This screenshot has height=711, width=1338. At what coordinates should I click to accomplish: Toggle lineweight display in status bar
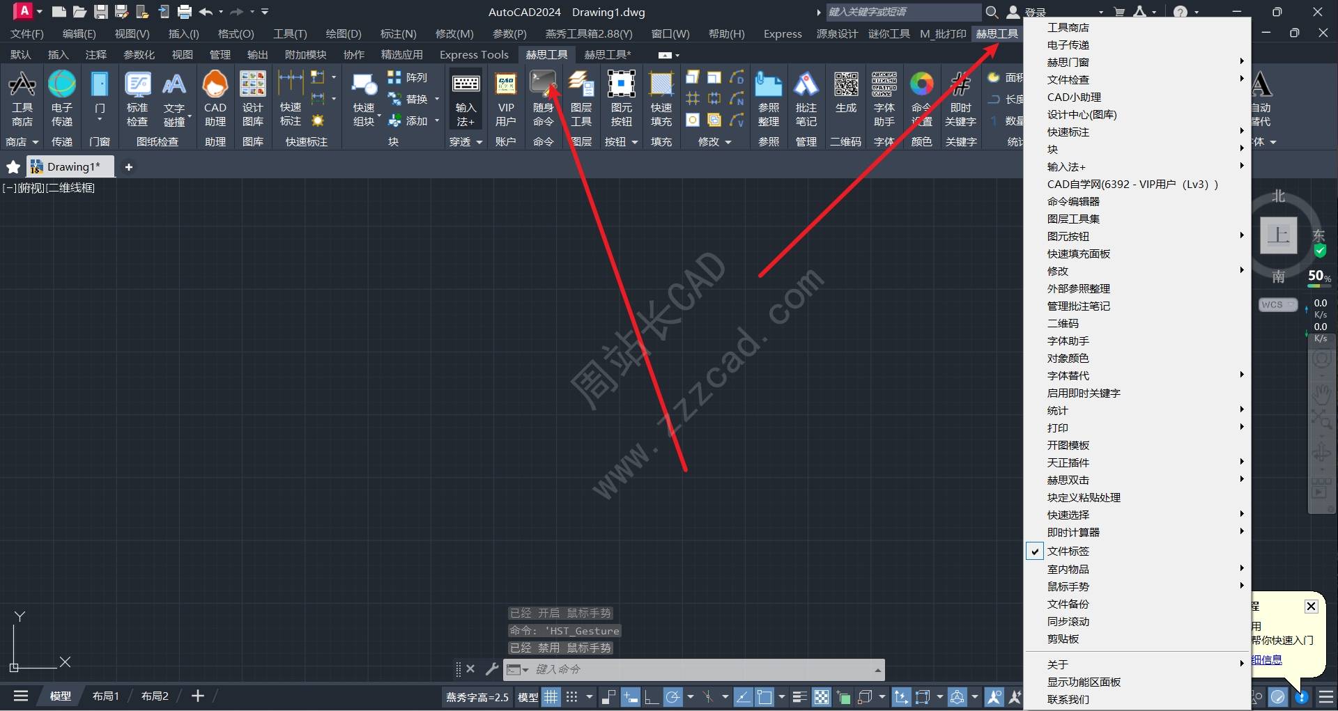[799, 696]
